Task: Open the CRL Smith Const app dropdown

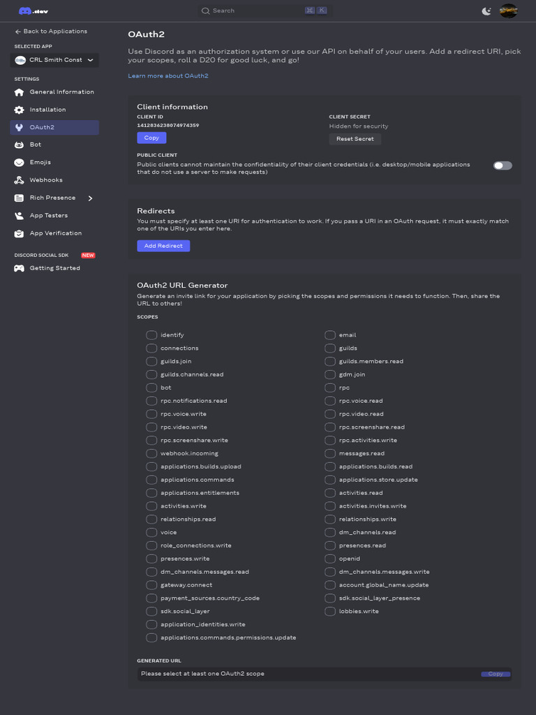Action: click(56, 60)
